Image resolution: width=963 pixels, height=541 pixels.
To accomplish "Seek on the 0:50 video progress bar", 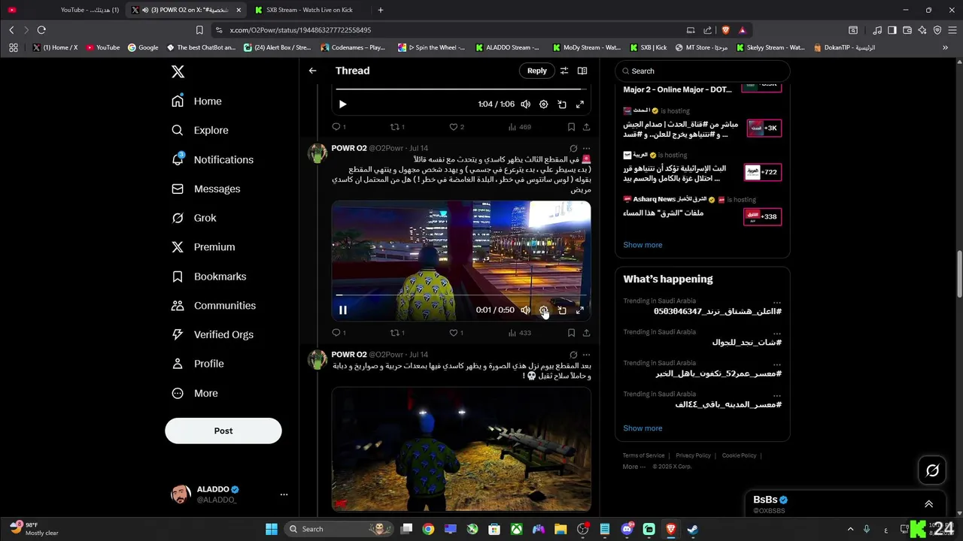I will pos(461,295).
